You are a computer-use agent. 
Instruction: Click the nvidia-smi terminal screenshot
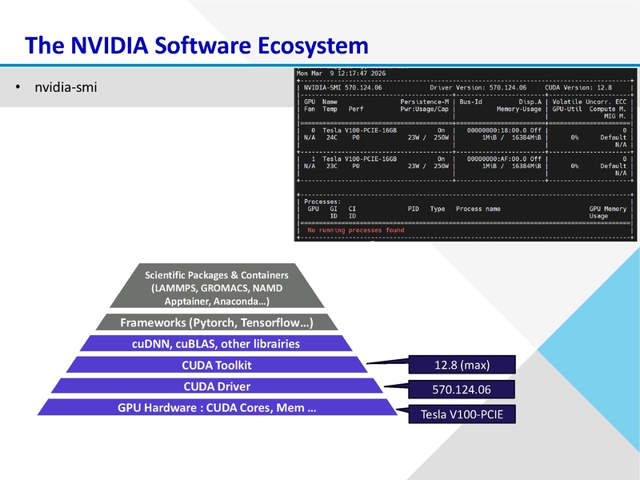[x=460, y=152]
